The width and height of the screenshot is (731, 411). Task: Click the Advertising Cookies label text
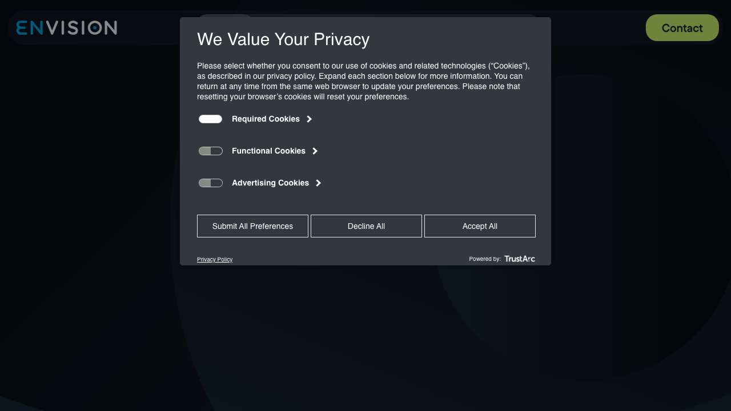click(x=270, y=183)
